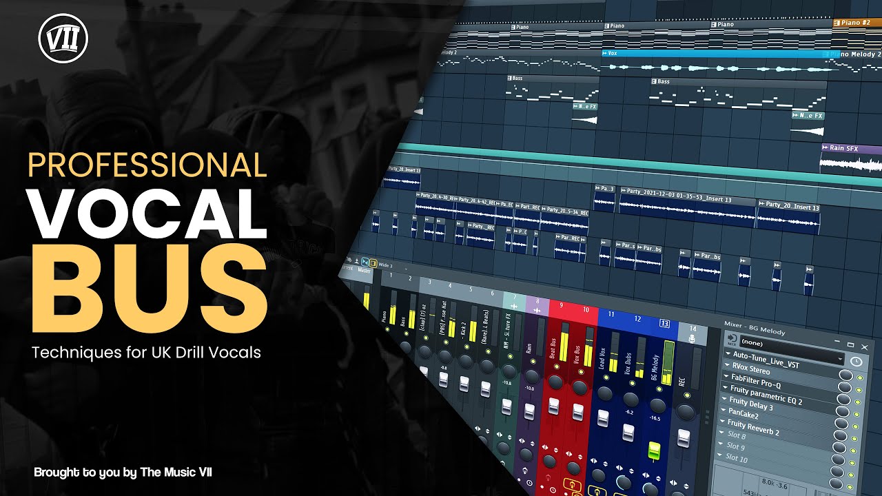Viewport: 882px width, 496px height.
Task: Click the waveform icon on mixer track 7
Action: point(514,306)
